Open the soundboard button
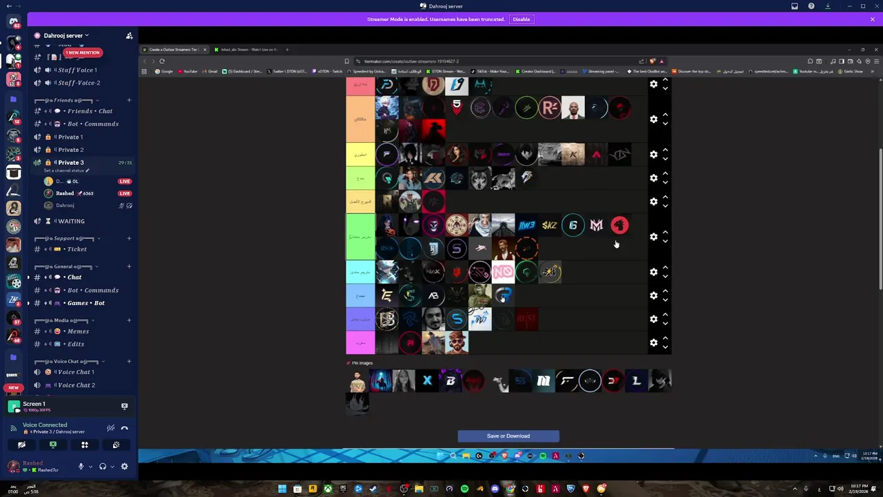883x497 pixels. [116, 445]
